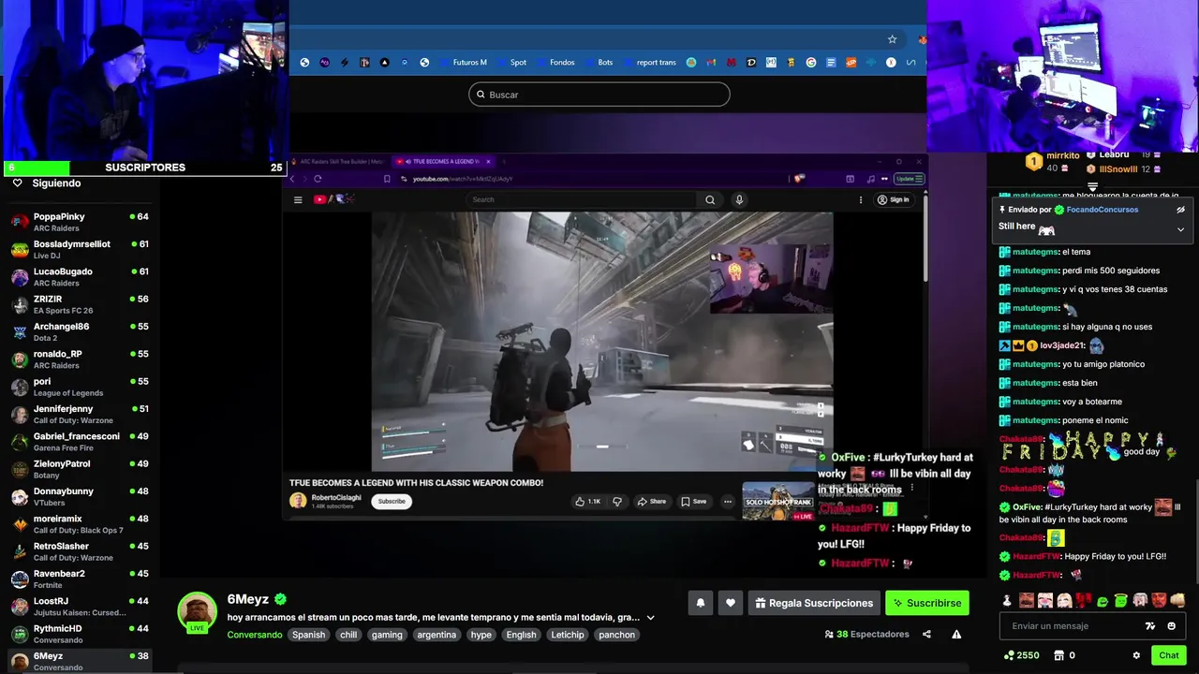The width and height of the screenshot is (1199, 674).
Task: Collapse the gift leaderboard arrow in chat
Action: click(x=1092, y=186)
